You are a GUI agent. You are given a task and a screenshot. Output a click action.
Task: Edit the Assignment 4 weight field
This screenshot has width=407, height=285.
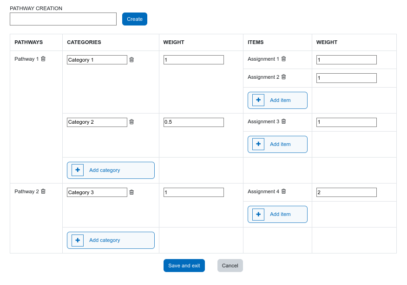click(x=347, y=192)
